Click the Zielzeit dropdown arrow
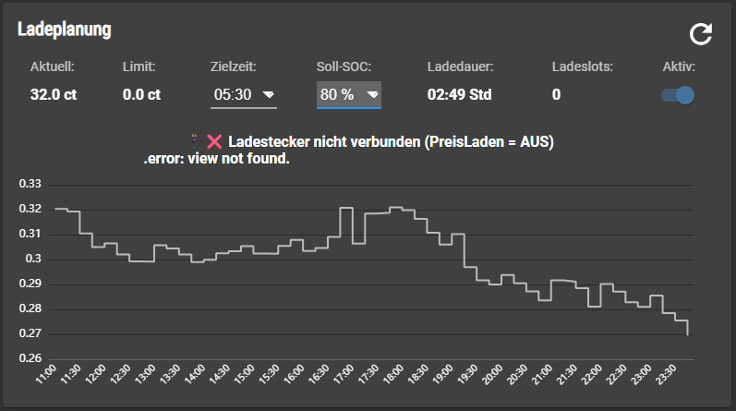 [269, 94]
